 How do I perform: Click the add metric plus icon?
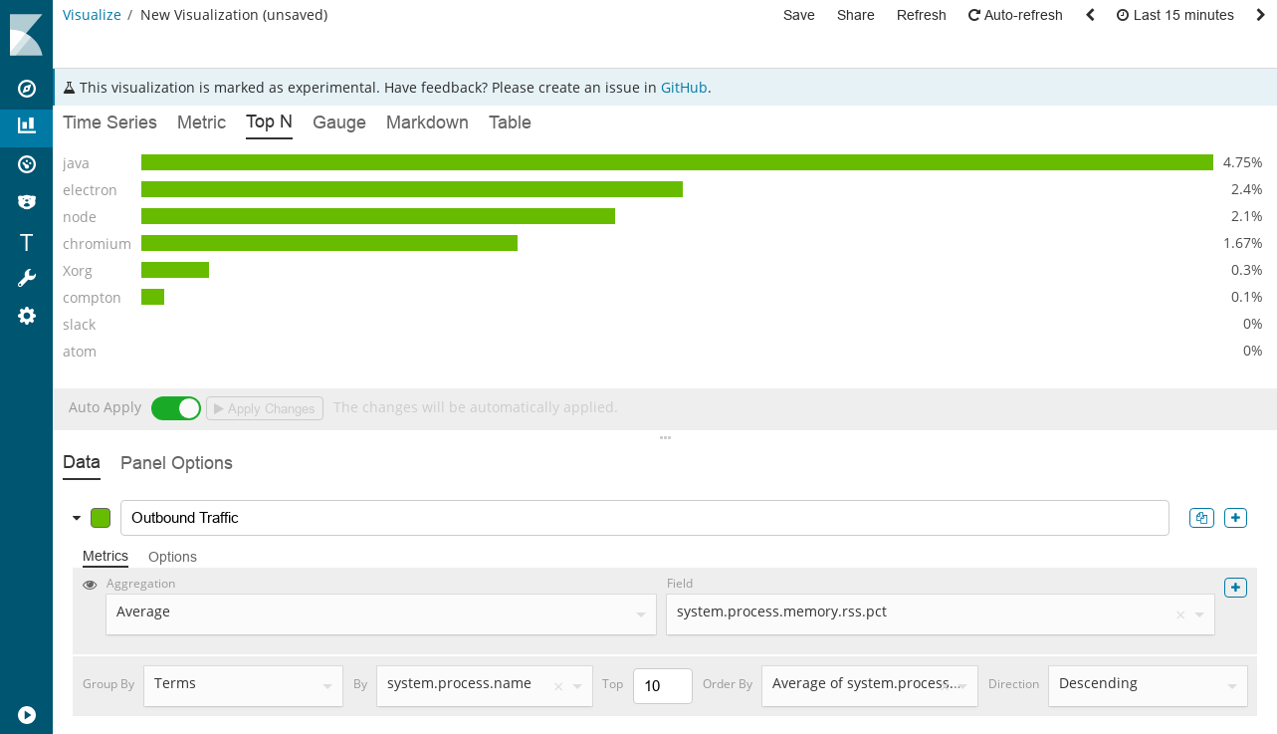(x=1235, y=588)
